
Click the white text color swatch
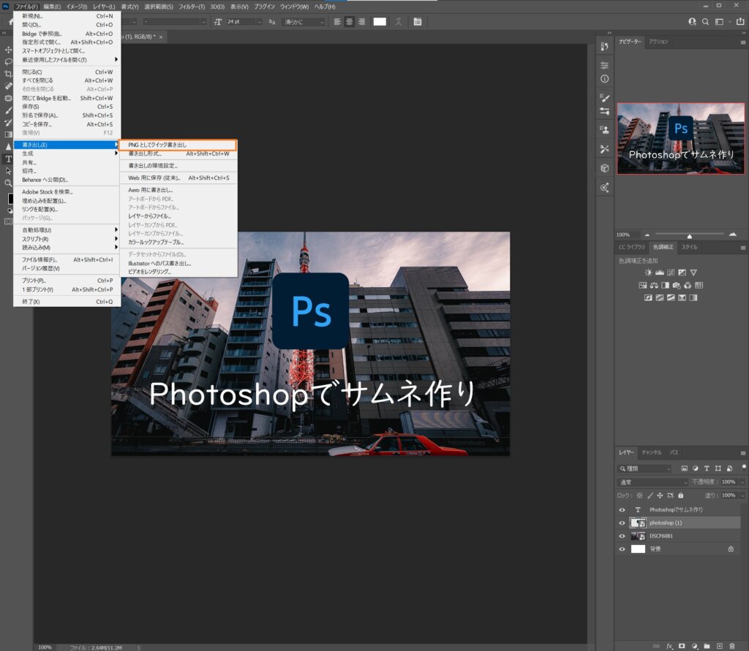[380, 21]
